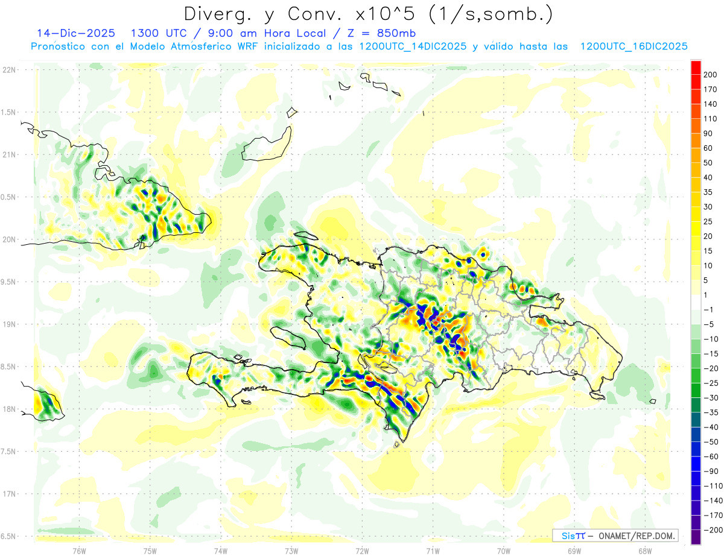Click the color scale value "-15"
This screenshot has width=724, height=559.
tap(713, 354)
